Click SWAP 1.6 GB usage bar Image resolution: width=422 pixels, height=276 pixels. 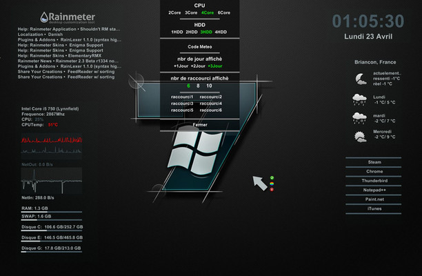click(52, 220)
